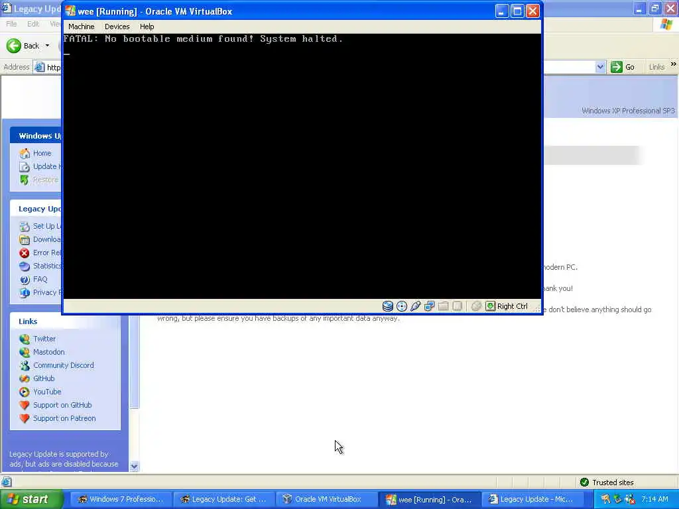Image resolution: width=679 pixels, height=509 pixels.
Task: Click the GitHub link in Links panel
Action: click(44, 378)
